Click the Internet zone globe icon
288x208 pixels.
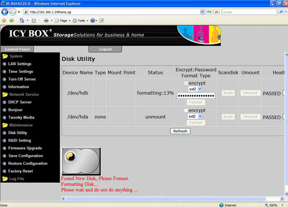pyautogui.click(x=221, y=205)
